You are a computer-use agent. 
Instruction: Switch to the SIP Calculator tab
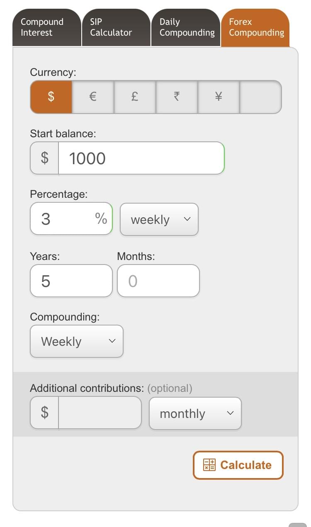[116, 27]
